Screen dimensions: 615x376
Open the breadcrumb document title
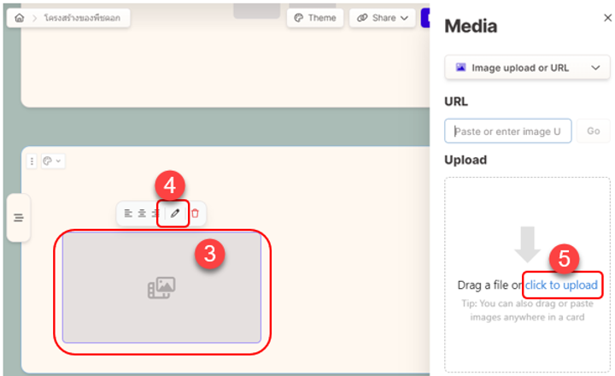pos(82,18)
